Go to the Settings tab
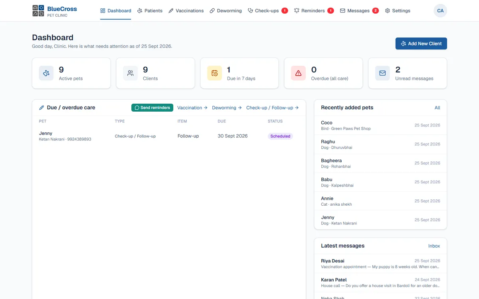The image size is (479, 299). coord(398,11)
